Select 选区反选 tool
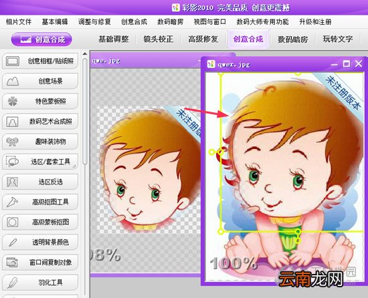Viewport: 368px width, 298px height. pyautogui.click(x=40, y=182)
